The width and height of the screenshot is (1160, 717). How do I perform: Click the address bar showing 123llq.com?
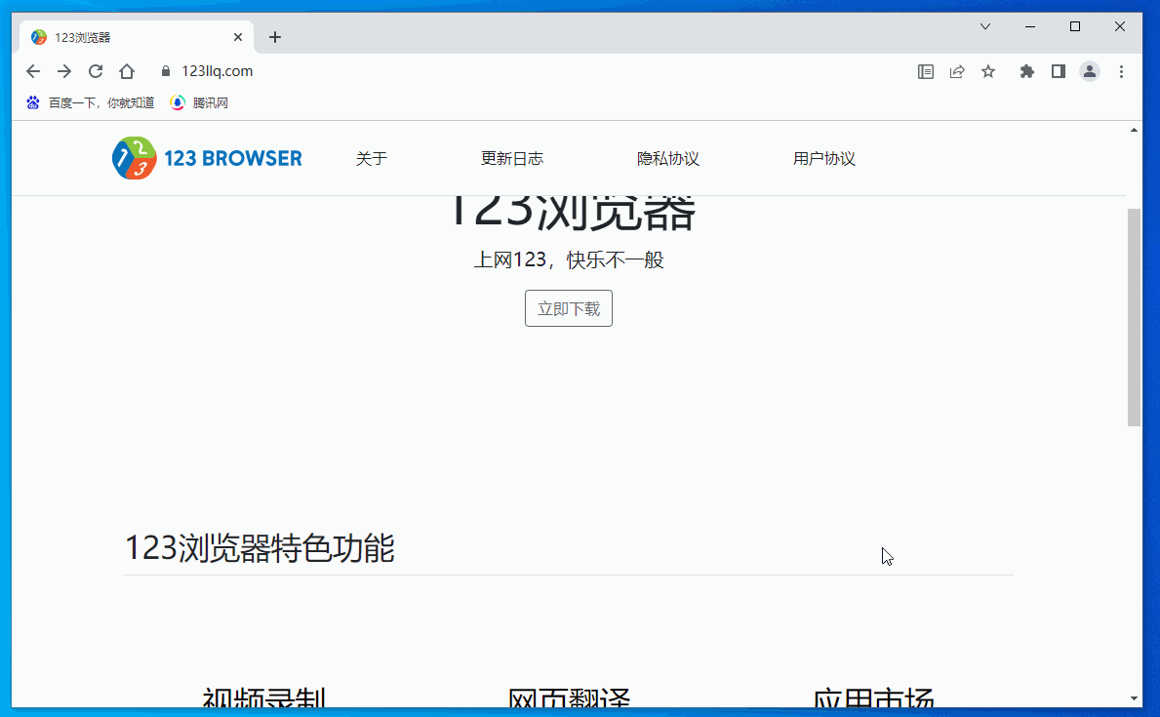click(488, 71)
